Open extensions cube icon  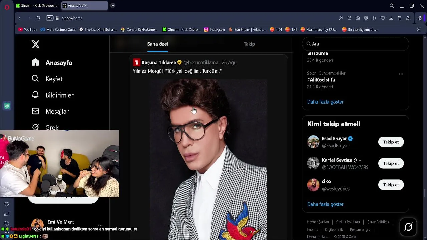pos(420,18)
